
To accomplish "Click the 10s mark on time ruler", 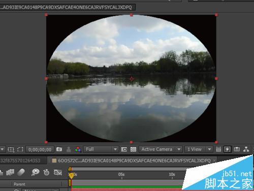I will click(x=172, y=174).
